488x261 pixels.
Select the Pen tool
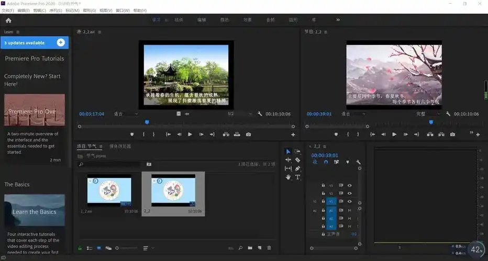click(297, 169)
